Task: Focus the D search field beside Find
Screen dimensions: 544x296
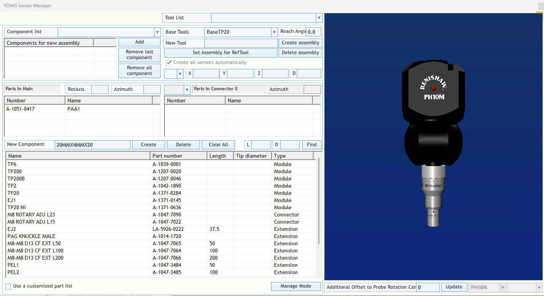Action: point(290,145)
